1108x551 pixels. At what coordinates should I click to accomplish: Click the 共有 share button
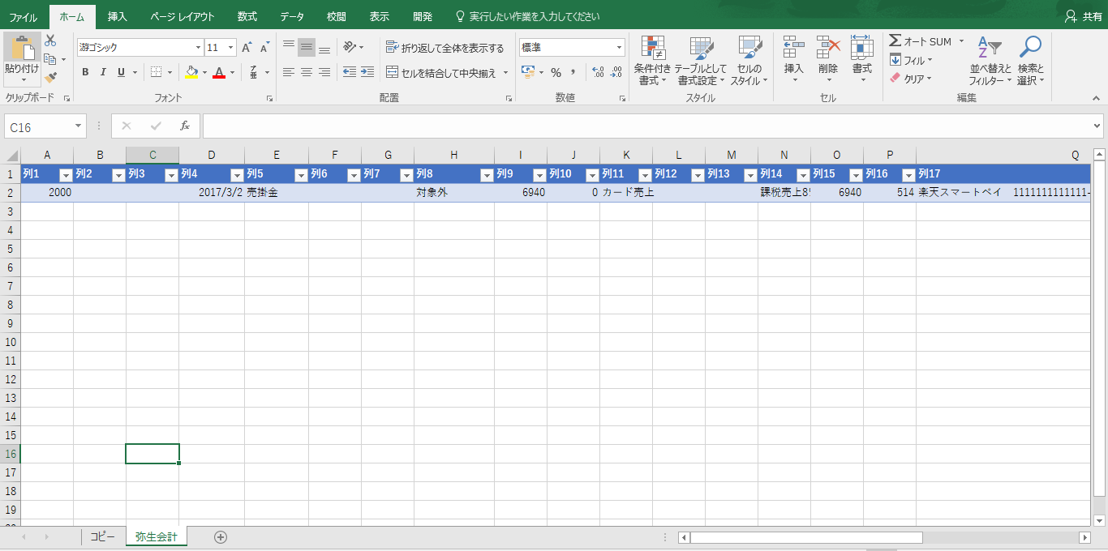click(x=1084, y=16)
